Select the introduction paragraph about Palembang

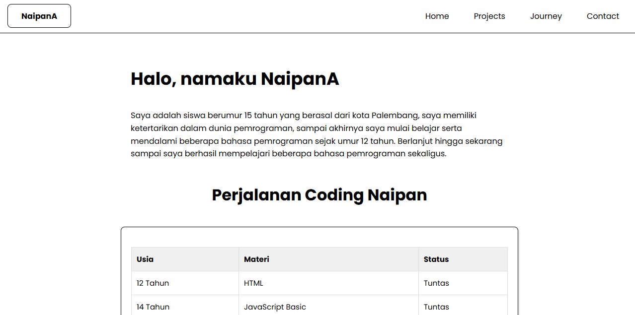(x=316, y=134)
